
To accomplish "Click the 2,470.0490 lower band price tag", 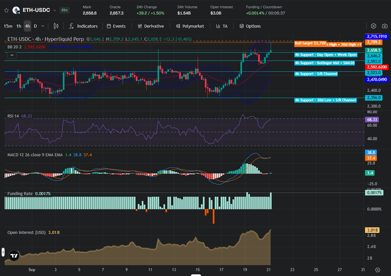I will pyautogui.click(x=377, y=79).
